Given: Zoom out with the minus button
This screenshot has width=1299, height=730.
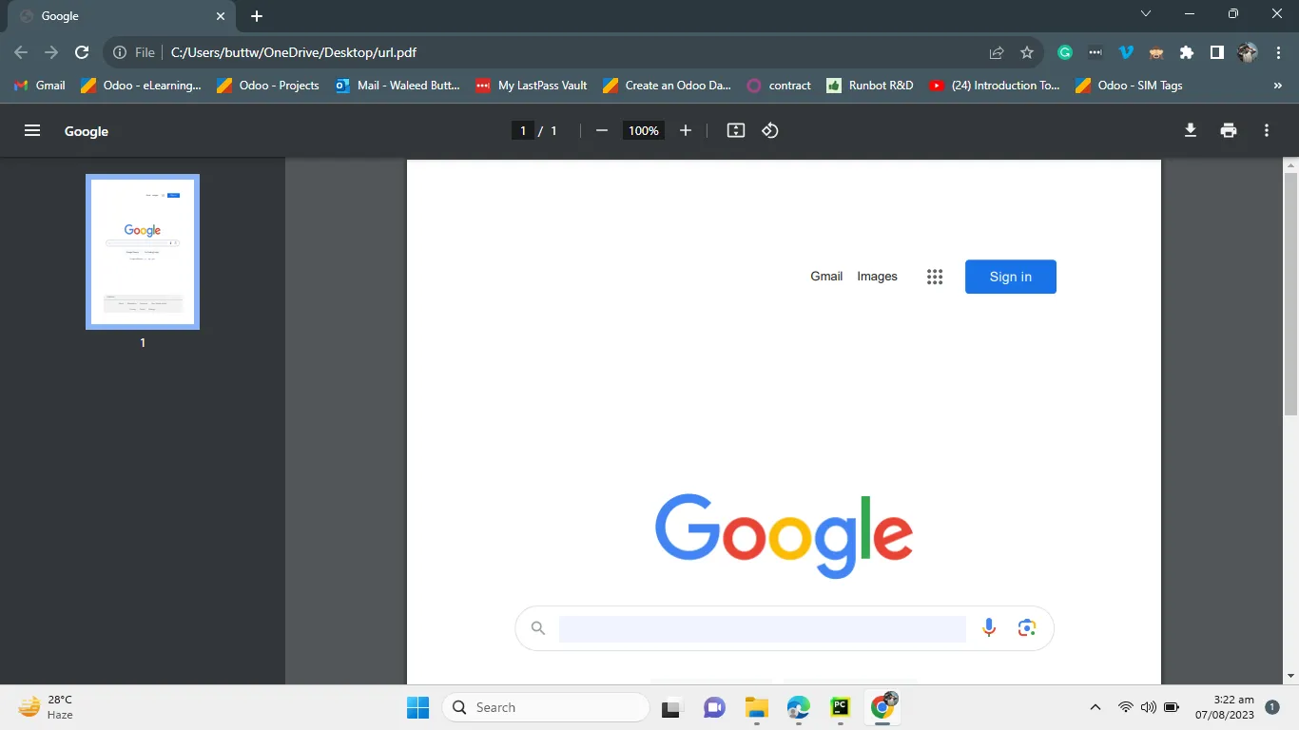Looking at the screenshot, I should pos(601,131).
